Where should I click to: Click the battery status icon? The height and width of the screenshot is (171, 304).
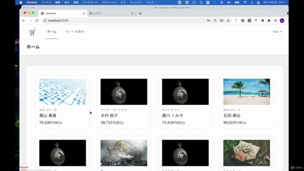(237, 2)
